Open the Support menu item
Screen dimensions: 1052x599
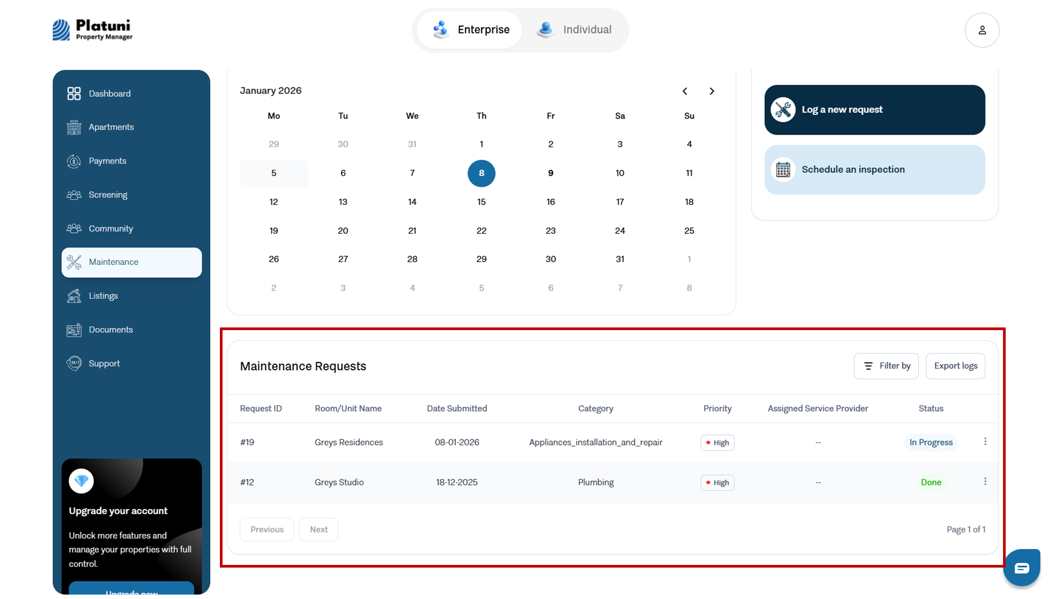(131, 363)
